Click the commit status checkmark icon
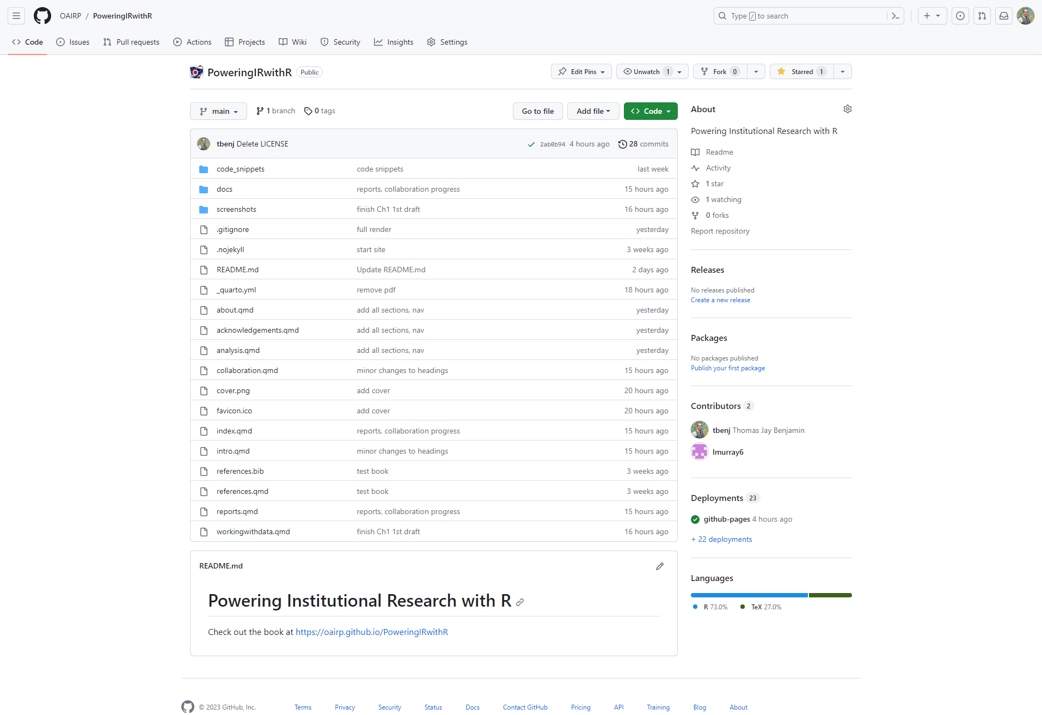Screen dimensions: 1042x715 tap(531, 144)
